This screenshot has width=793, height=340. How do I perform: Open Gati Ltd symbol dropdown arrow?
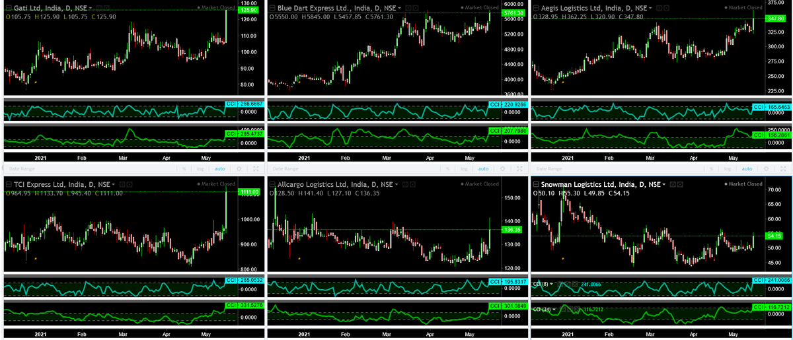coord(91,8)
